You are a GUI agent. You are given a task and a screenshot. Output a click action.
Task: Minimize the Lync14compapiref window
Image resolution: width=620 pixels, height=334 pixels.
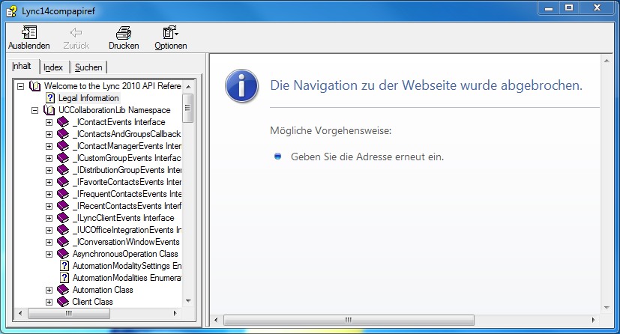(549, 7)
